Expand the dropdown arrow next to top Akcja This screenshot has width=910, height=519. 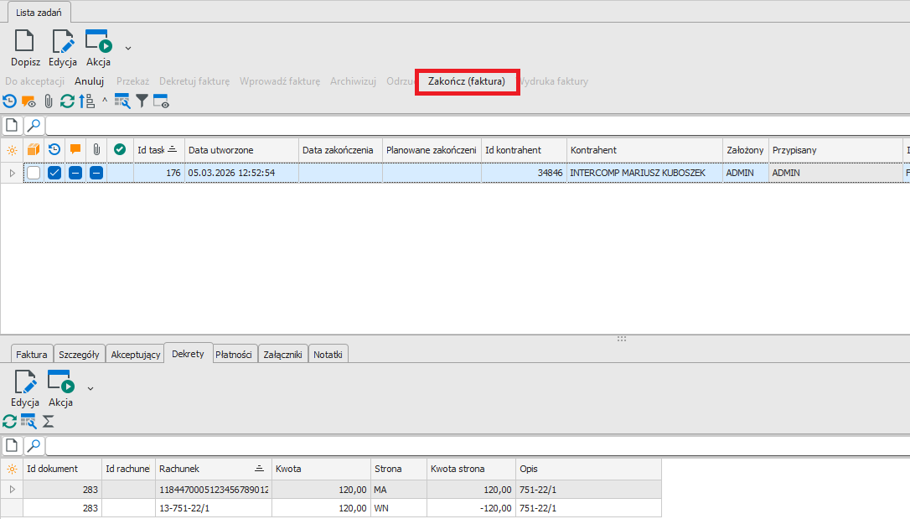[x=128, y=47]
